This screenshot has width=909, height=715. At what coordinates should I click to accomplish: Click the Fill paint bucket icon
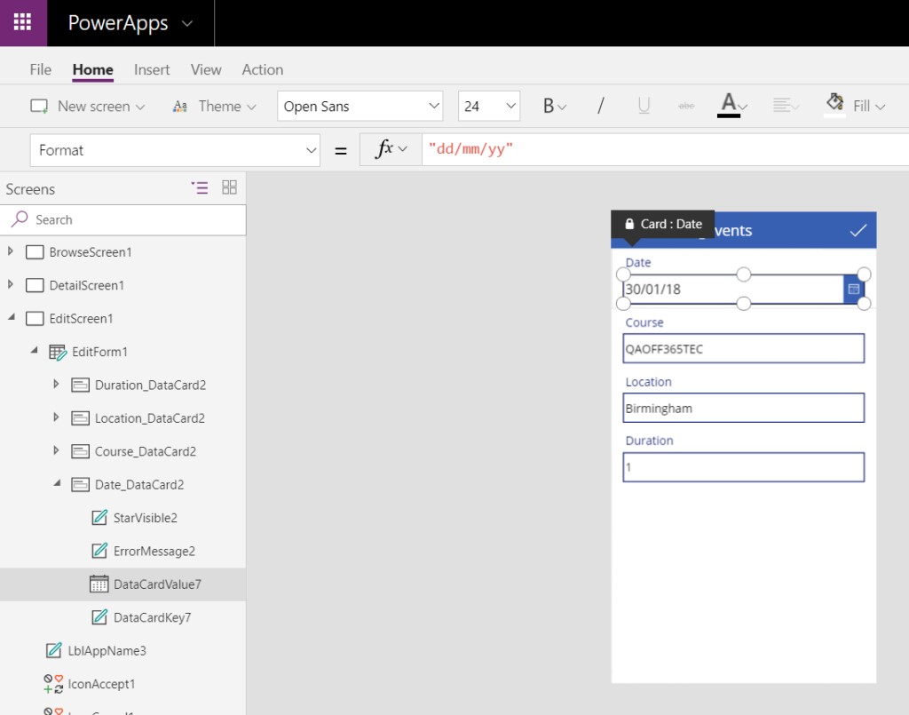coord(834,105)
